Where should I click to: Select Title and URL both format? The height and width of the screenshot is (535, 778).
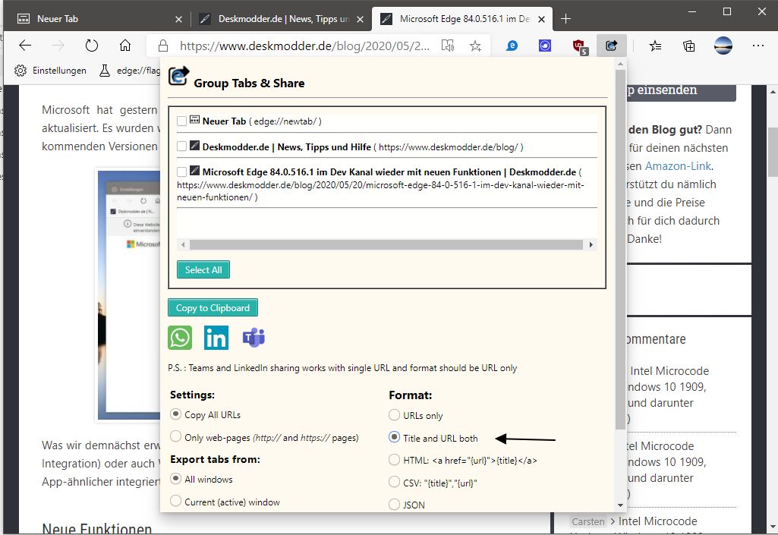coord(394,437)
